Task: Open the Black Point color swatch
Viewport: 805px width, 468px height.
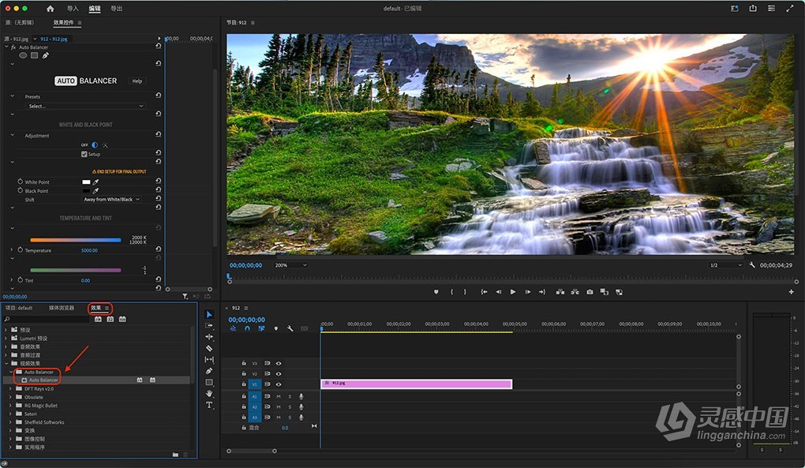Action: (x=86, y=190)
